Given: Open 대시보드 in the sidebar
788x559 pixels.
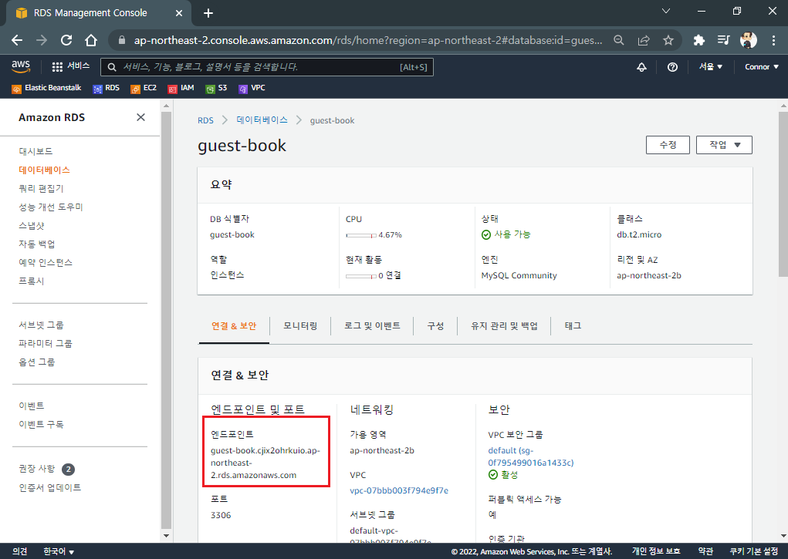Looking at the screenshot, I should tap(36, 151).
